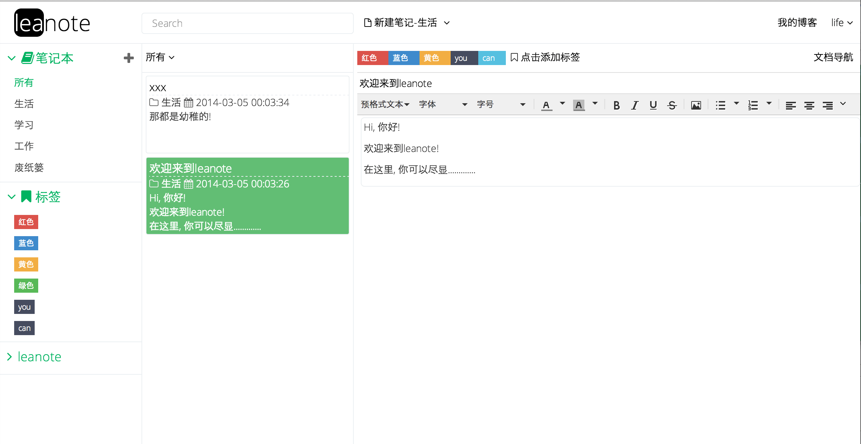This screenshot has width=861, height=444.
Task: Select the 学习 notebook
Action: tap(24, 125)
